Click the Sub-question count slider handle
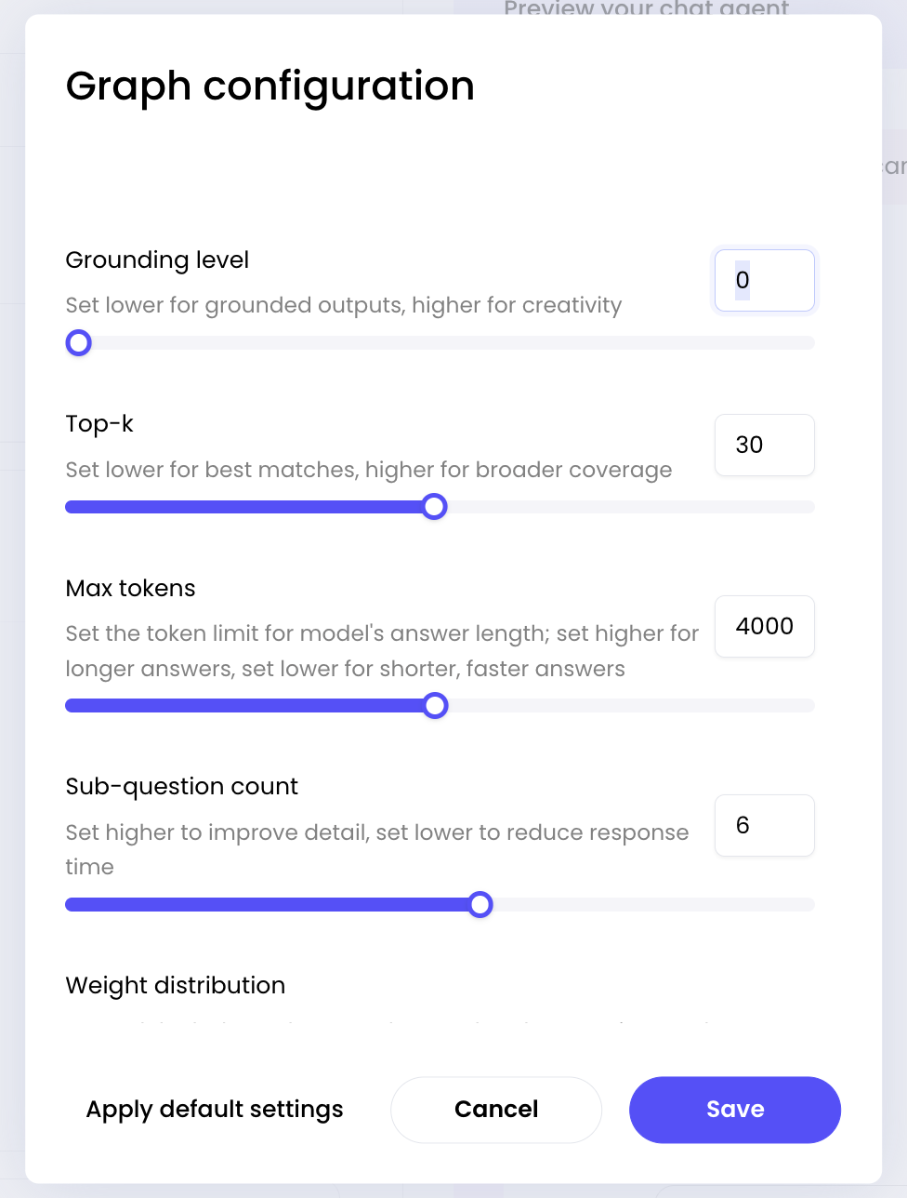Image resolution: width=907 pixels, height=1198 pixels. (480, 904)
